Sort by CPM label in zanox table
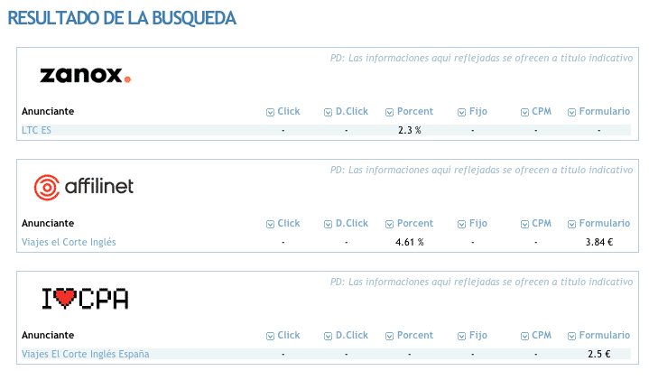649x380 pixels. point(542,111)
